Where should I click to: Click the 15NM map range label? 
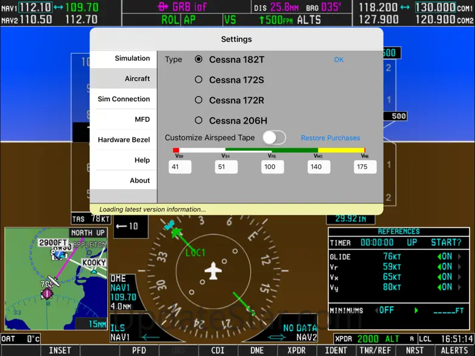[97, 324]
